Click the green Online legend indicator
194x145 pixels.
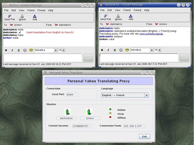click(x=110, y=109)
